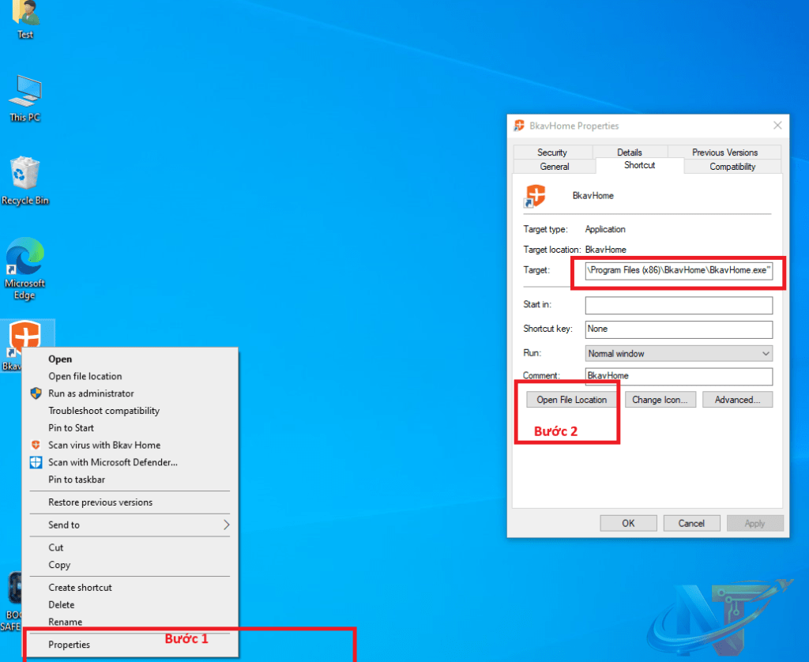Expand the Send to submenu arrow
Screen dimensions: 809x662
point(226,525)
